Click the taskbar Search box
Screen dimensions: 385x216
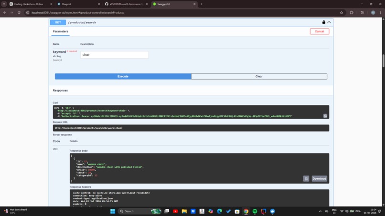[x=140, y=211]
